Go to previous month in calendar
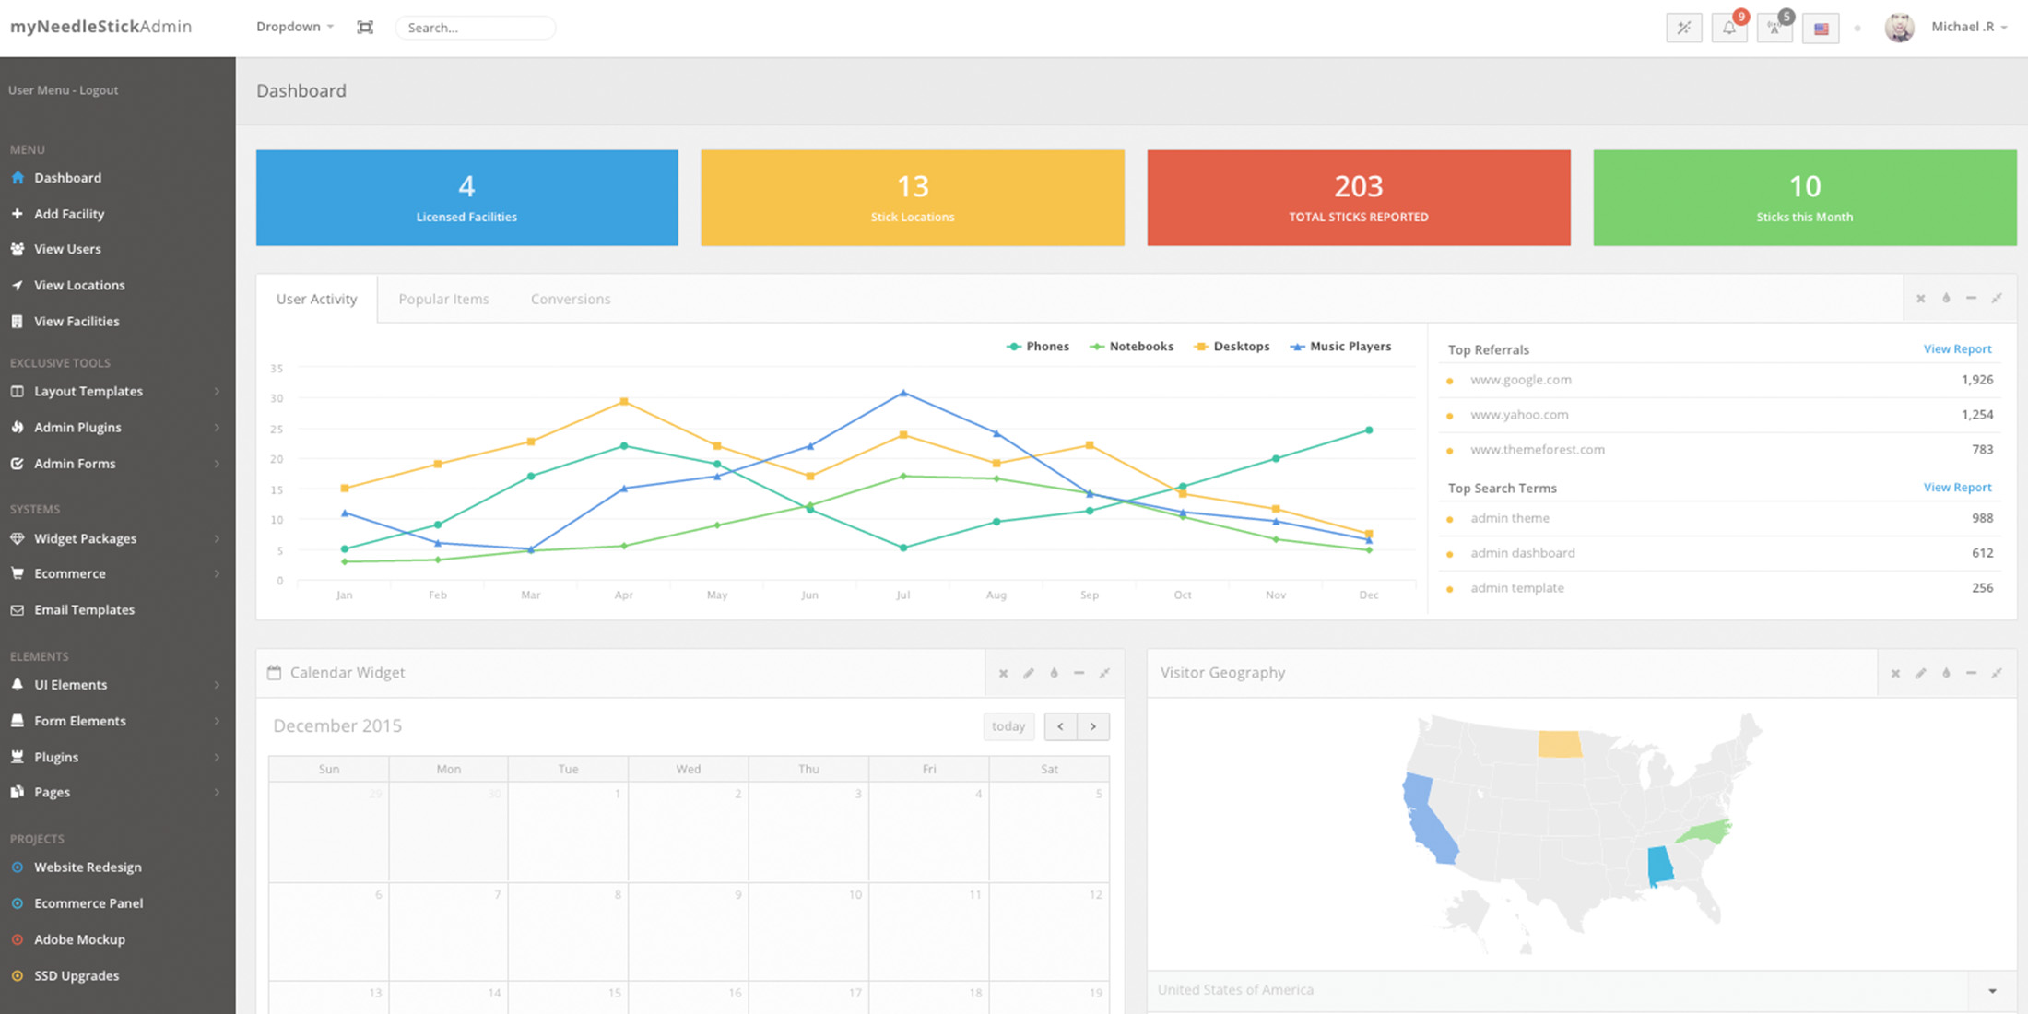Screen dimensions: 2028x1014 pos(1060,726)
